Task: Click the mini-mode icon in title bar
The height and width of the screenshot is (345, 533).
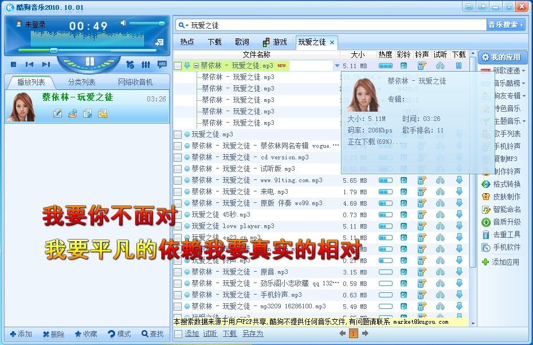Action: coord(482,6)
